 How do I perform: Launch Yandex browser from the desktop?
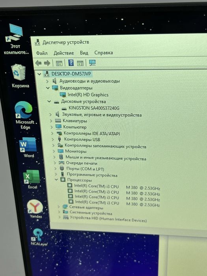point(35,209)
